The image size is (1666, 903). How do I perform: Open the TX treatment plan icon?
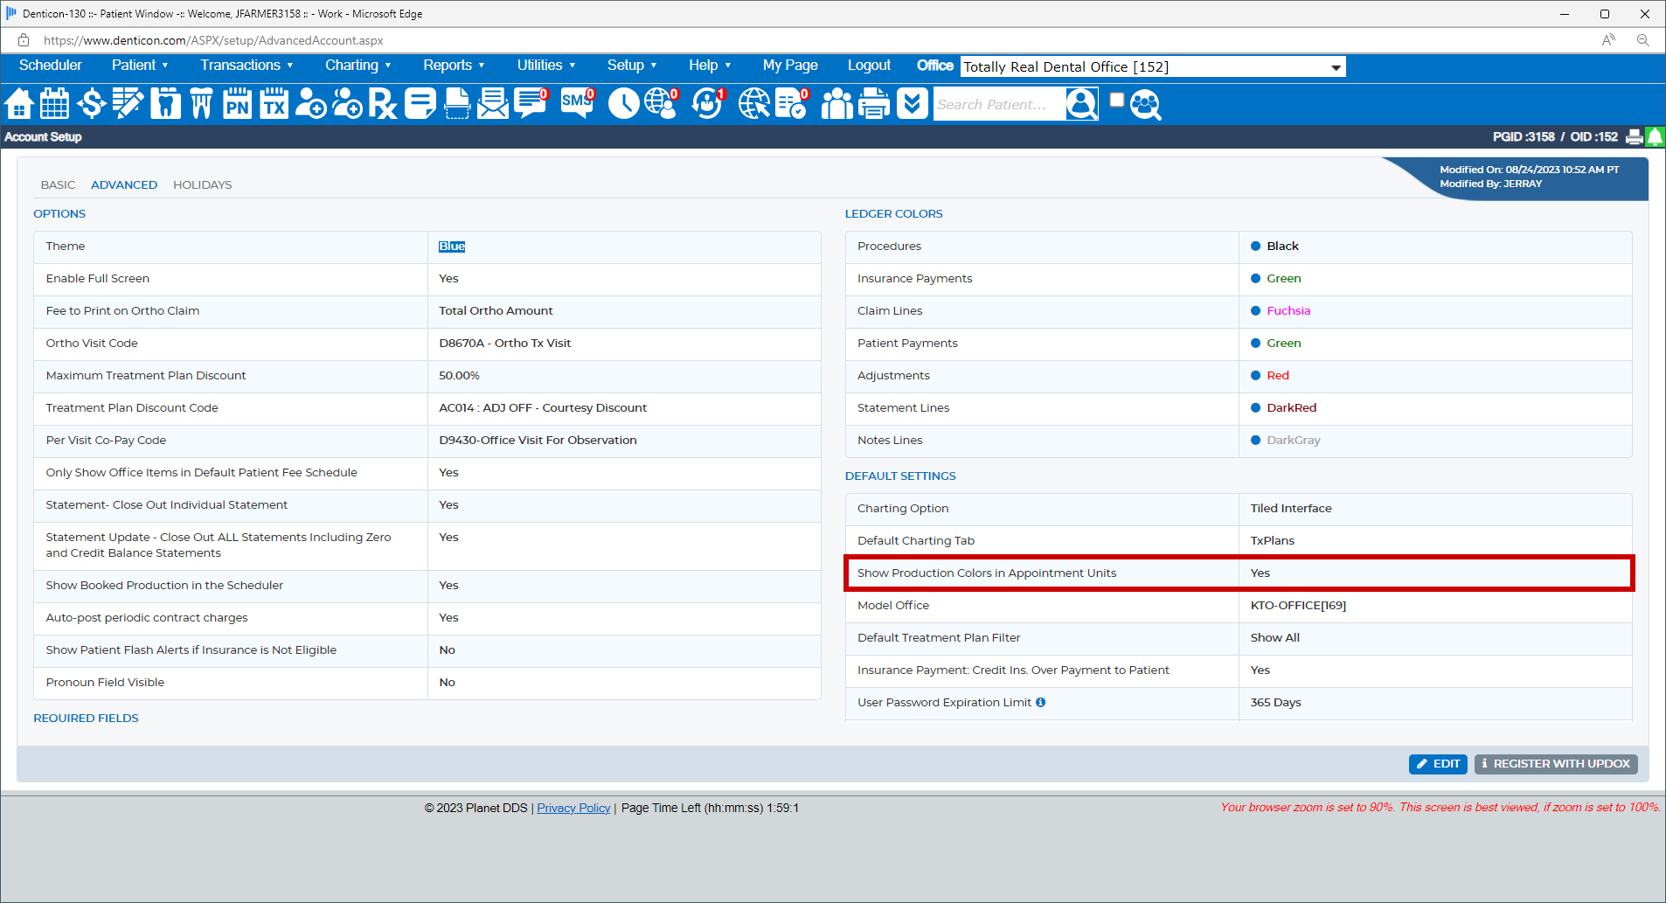[x=274, y=104]
